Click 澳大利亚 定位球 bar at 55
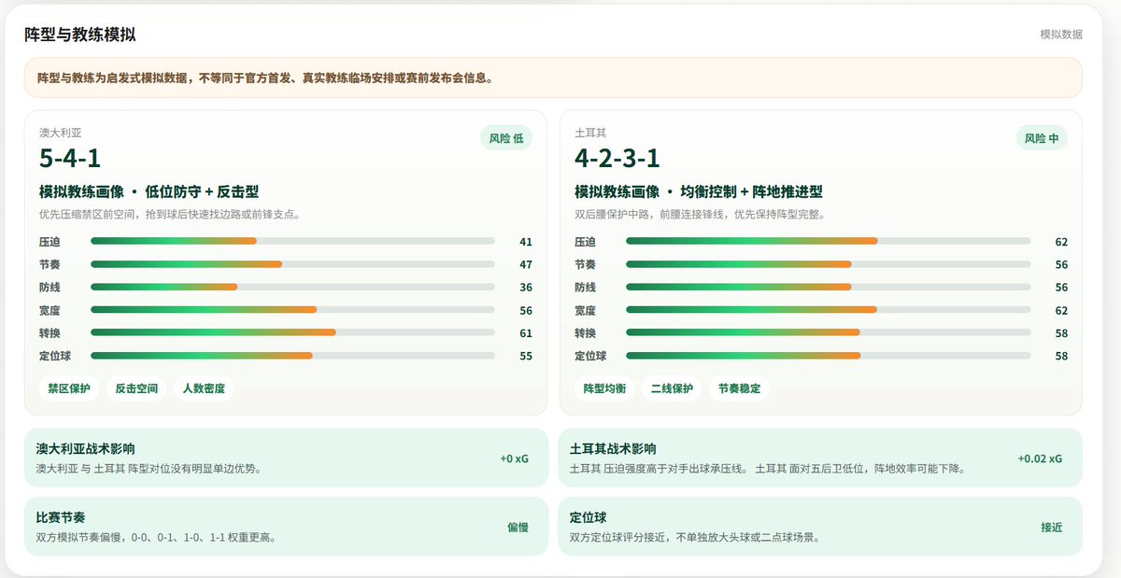Viewport: 1121px width, 578px height. 292,356
